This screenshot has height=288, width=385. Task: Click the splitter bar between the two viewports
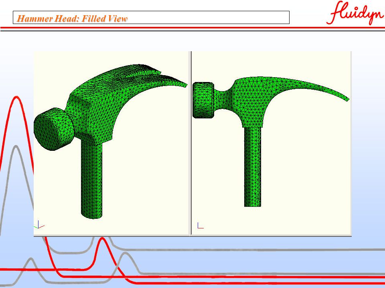click(x=190, y=144)
